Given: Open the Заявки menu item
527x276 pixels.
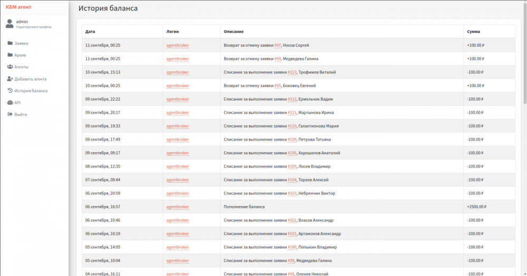Looking at the screenshot, I should 21,43.
